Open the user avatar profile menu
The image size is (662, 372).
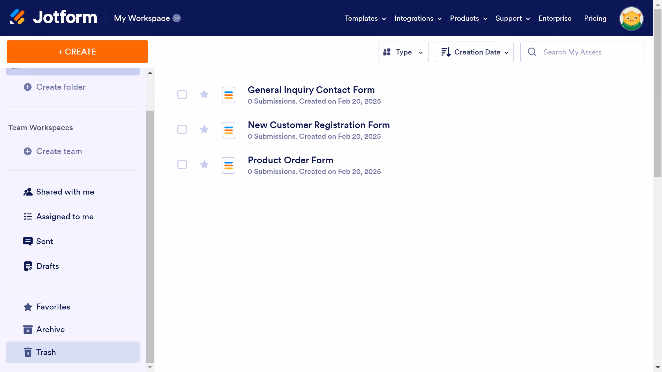pyautogui.click(x=631, y=19)
